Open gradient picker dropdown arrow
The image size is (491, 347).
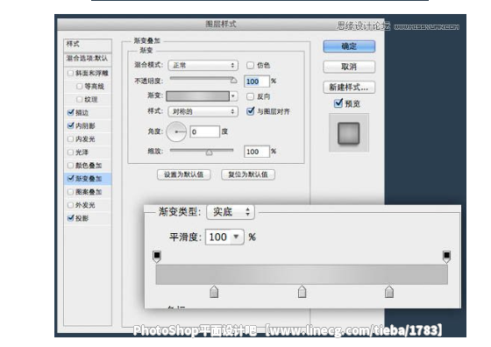pyautogui.click(x=233, y=96)
